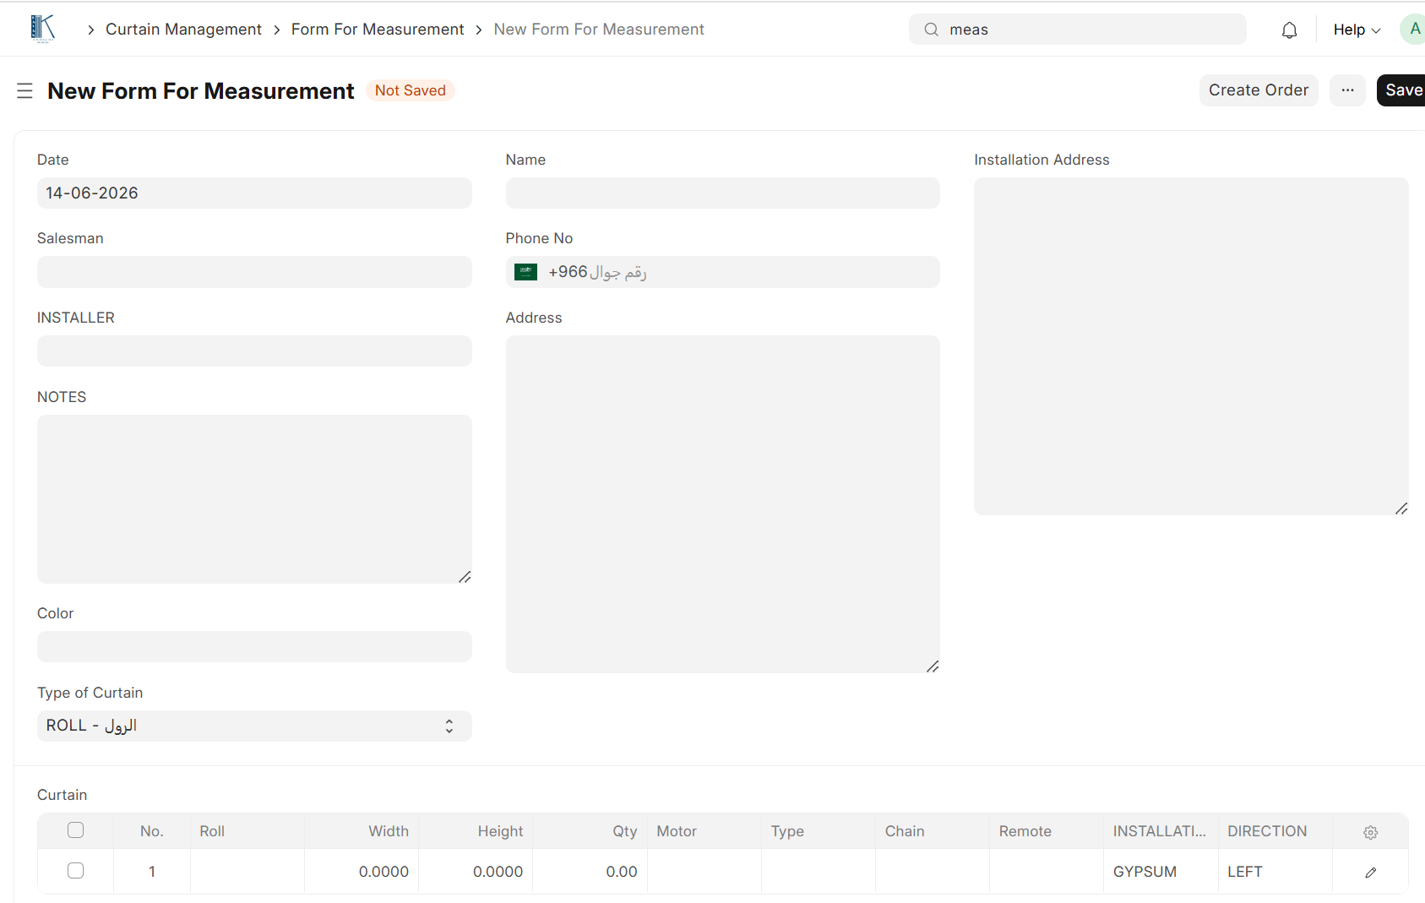Click Qty value 0.00 in row 1
Image resolution: width=1425 pixels, height=903 pixels.
pyautogui.click(x=622, y=872)
